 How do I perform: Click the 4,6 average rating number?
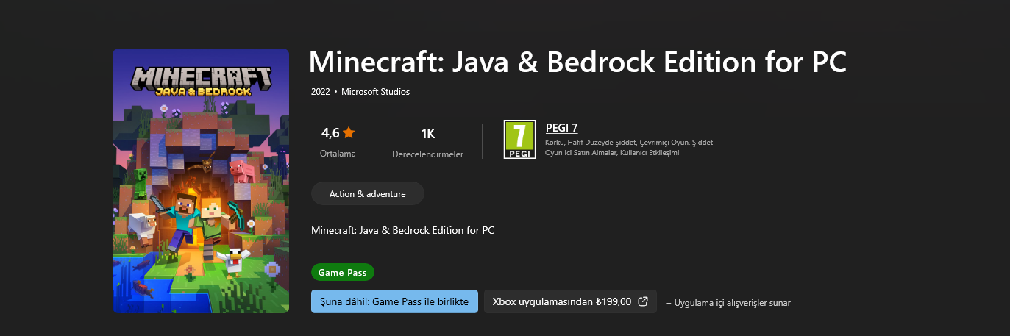pos(330,133)
